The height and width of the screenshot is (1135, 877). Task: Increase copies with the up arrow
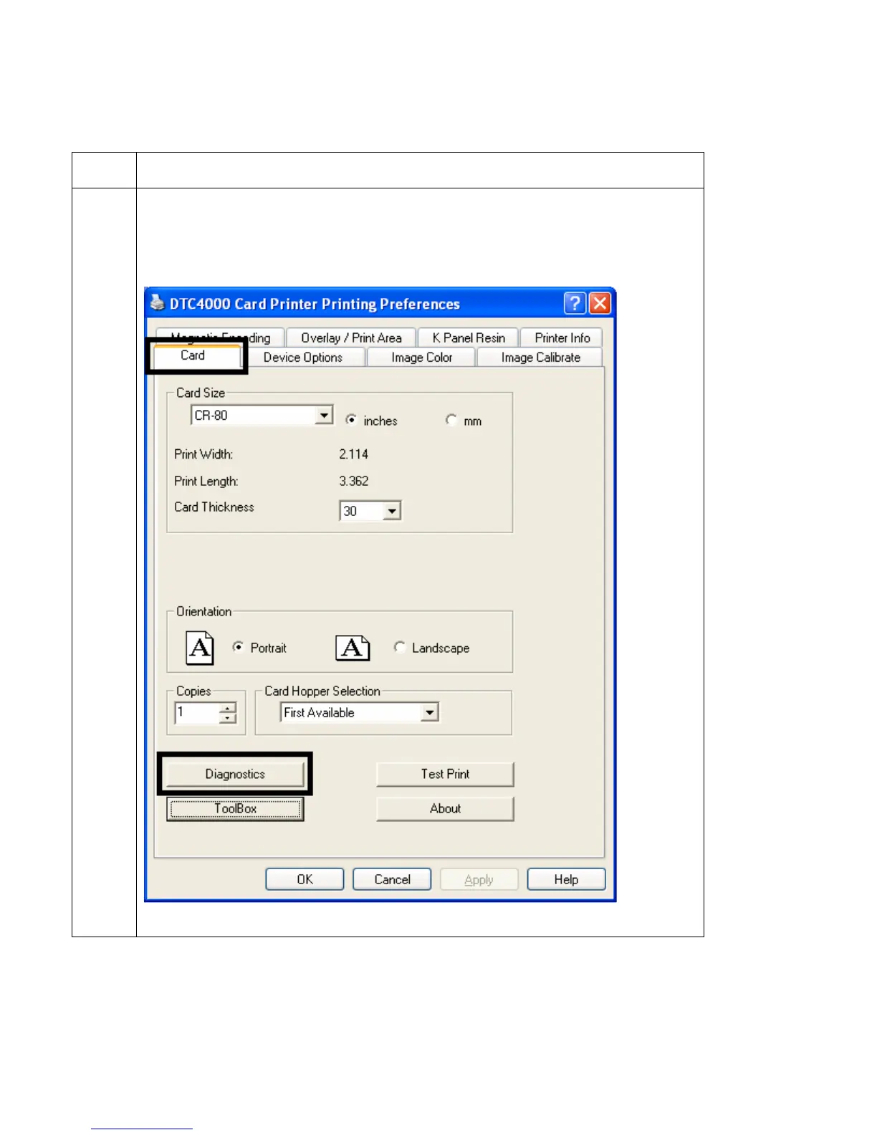[228, 708]
